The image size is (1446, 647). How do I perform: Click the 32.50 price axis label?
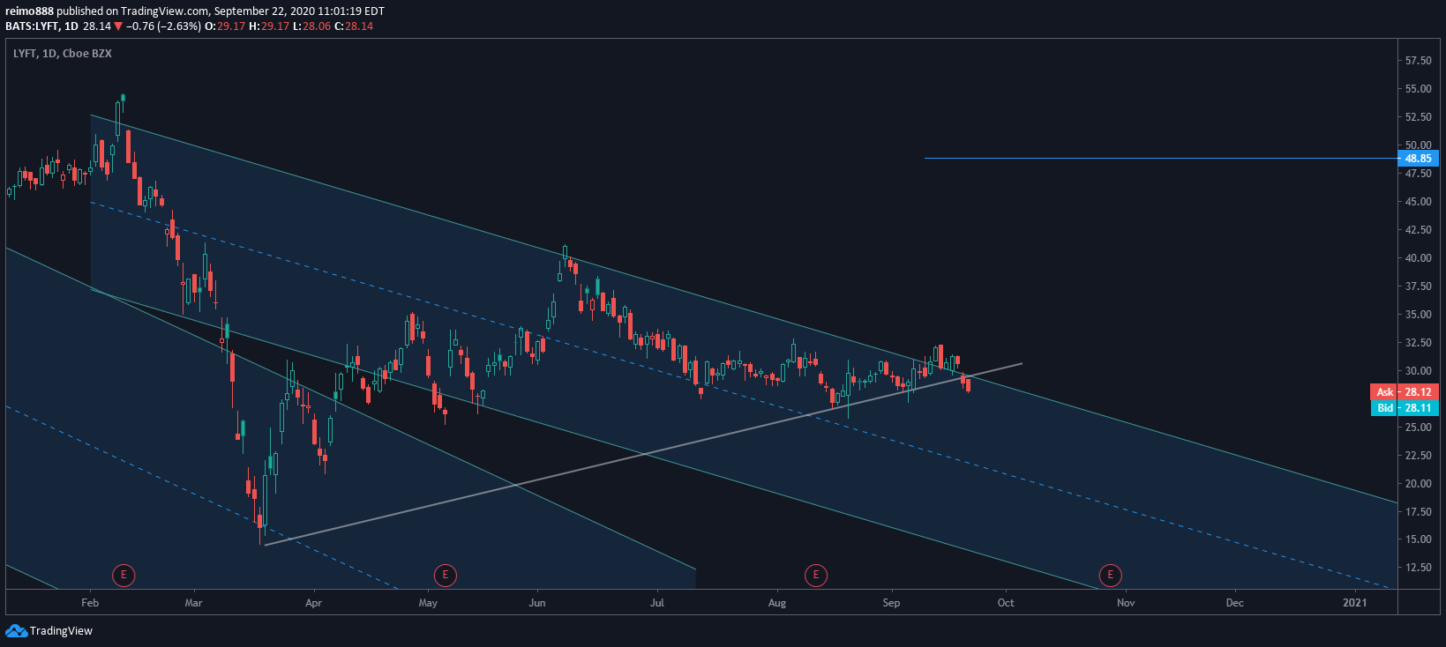1419,343
